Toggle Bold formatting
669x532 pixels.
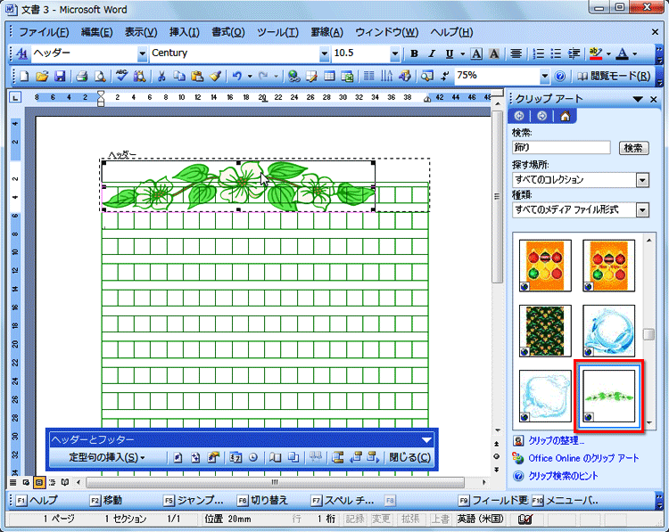(414, 53)
